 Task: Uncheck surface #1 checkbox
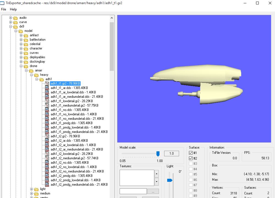(x=191, y=153)
